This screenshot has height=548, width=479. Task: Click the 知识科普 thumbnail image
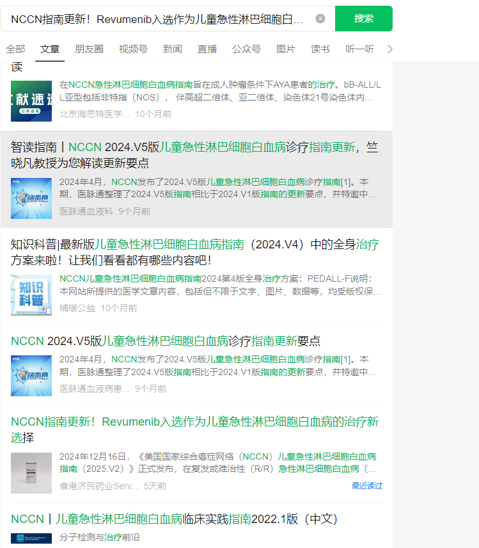(31, 295)
